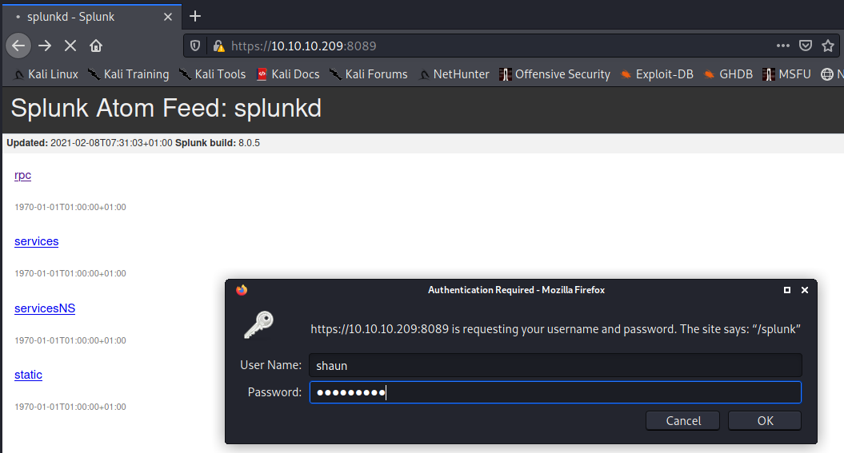Screen dimensions: 844x453
Task: Click the address bar URL 10.10.10.209:8089
Action: point(303,46)
